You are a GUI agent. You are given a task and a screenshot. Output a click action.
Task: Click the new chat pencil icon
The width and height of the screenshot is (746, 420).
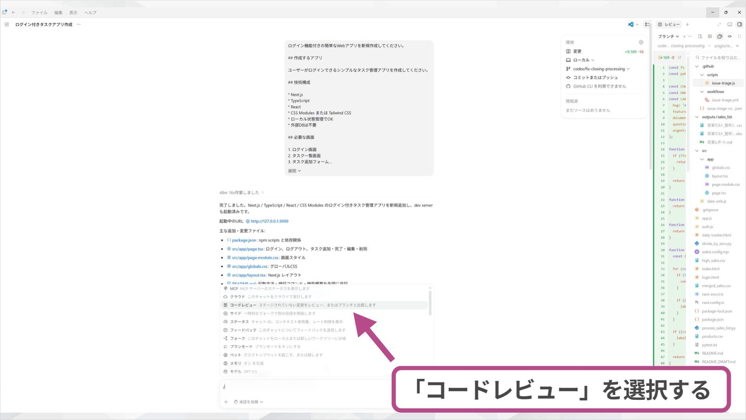7,24
